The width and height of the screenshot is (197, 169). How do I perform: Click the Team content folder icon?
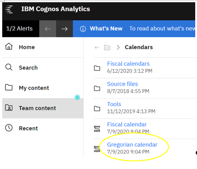[9, 107]
